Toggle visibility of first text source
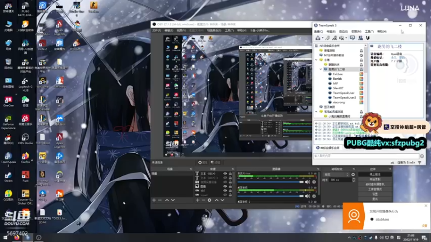 225,174
